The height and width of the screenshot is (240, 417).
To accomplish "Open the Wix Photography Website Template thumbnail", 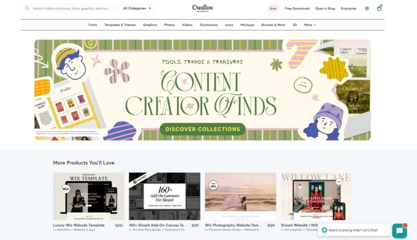I will (x=240, y=196).
